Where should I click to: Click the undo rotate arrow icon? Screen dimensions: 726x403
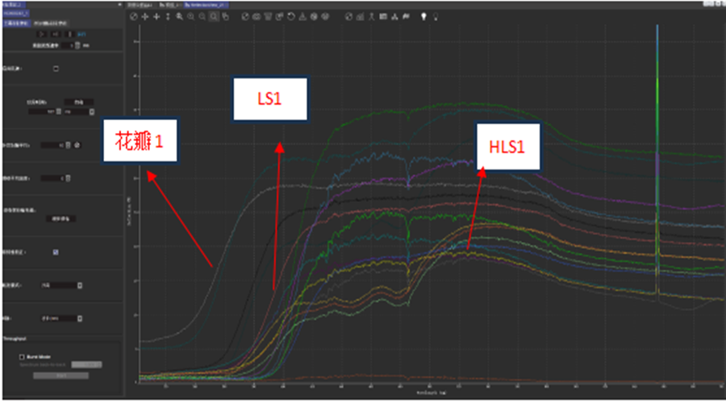pos(290,16)
